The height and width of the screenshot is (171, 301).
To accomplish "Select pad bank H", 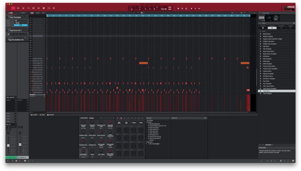I will tap(142, 118).
